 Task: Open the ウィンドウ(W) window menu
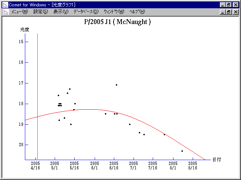tap(114, 12)
